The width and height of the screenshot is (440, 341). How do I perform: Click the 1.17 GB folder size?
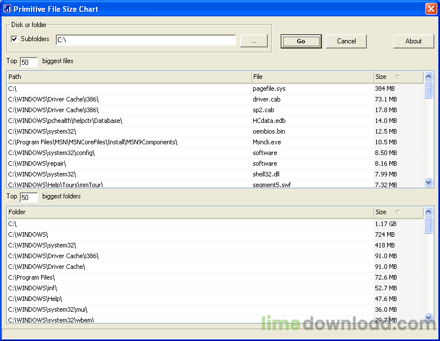click(385, 224)
